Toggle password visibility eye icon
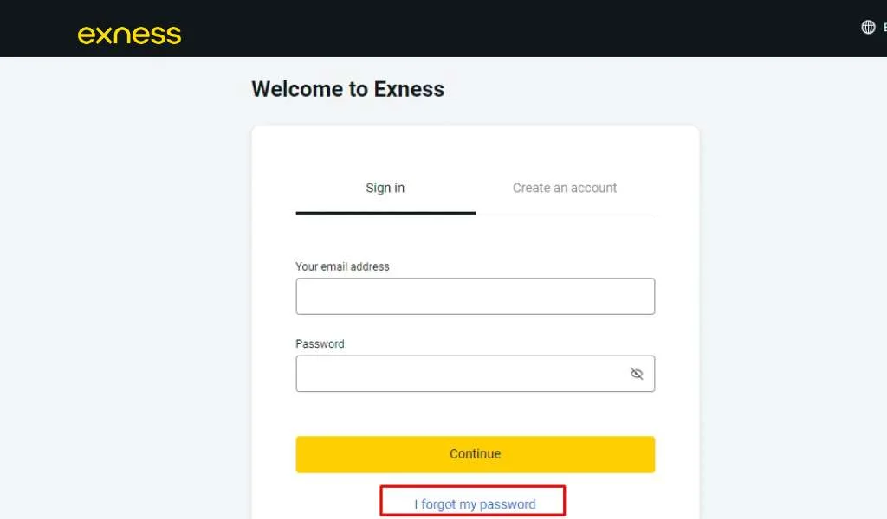887x519 pixels. pos(637,374)
